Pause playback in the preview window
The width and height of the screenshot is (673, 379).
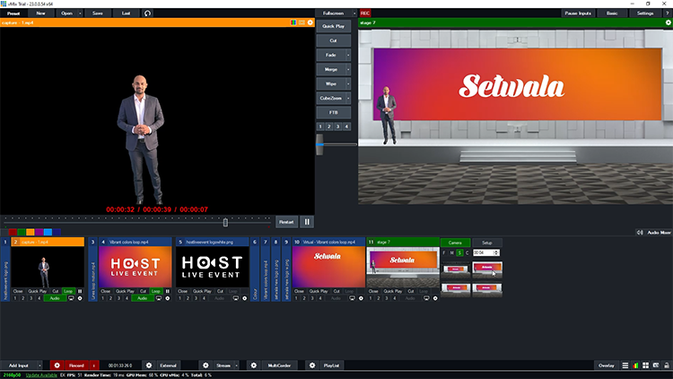click(307, 222)
